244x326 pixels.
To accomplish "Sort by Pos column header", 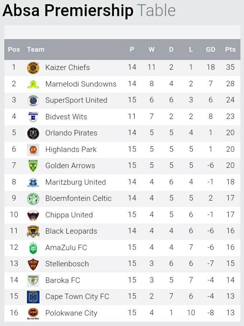I will (14, 50).
